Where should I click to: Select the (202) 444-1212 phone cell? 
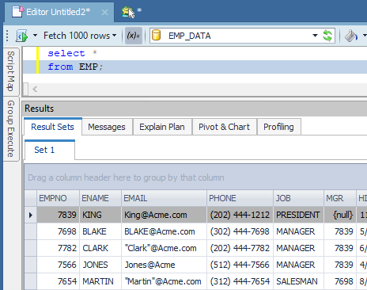point(240,215)
